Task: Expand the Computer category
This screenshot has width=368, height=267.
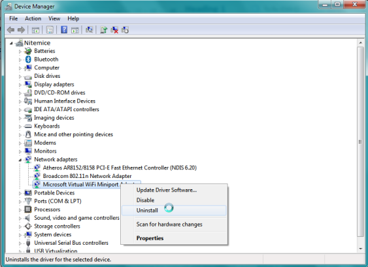Action: tap(20, 68)
